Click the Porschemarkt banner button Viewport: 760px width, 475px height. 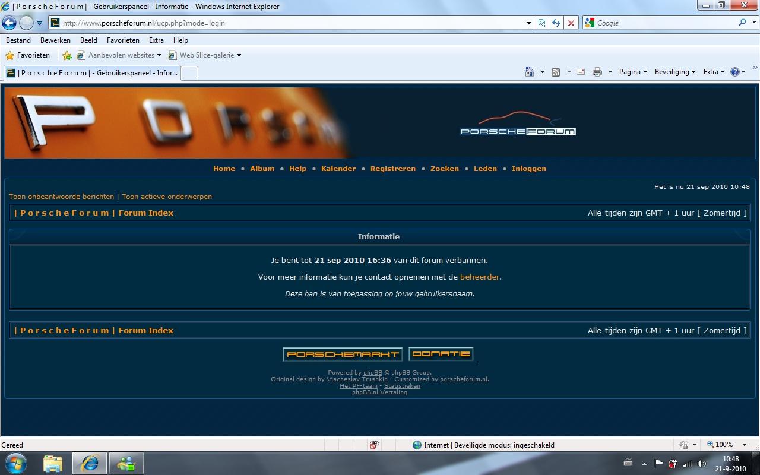343,354
